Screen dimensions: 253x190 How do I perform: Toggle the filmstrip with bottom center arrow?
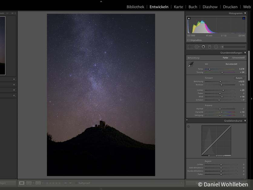click(x=101, y=188)
